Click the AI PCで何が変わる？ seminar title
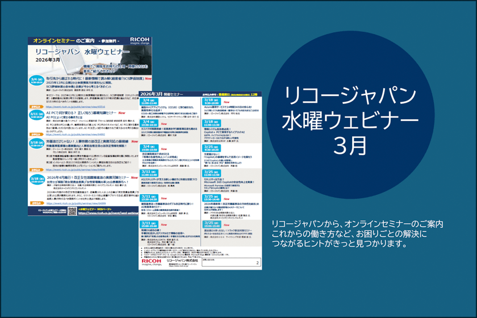This screenshot has width=477, height=318. click(x=81, y=113)
